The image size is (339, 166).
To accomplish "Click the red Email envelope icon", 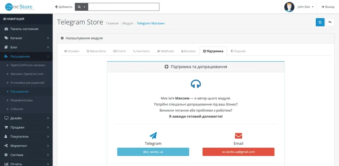I will click(239, 136).
